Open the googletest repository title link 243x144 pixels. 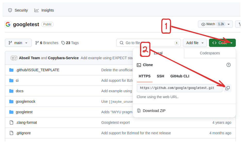coord(26,24)
